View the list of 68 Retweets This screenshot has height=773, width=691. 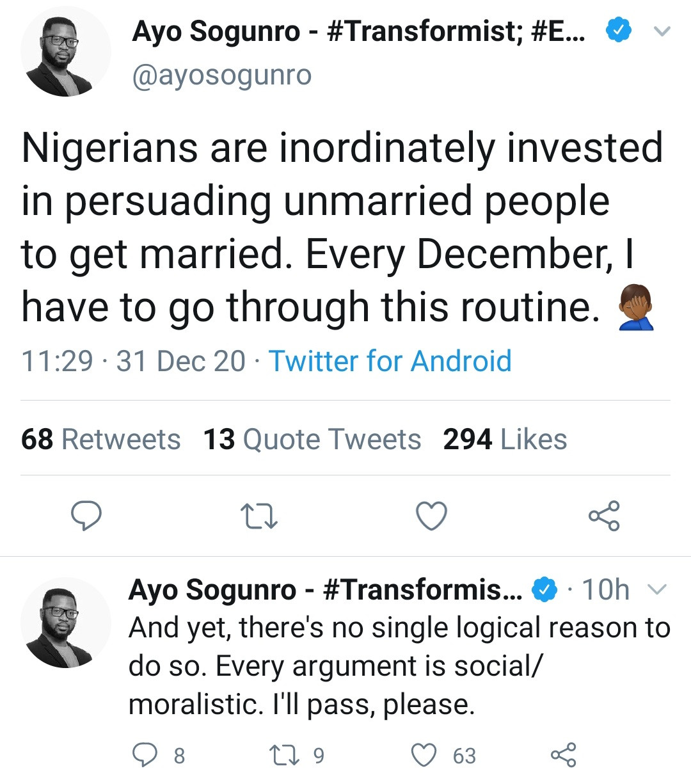100,440
